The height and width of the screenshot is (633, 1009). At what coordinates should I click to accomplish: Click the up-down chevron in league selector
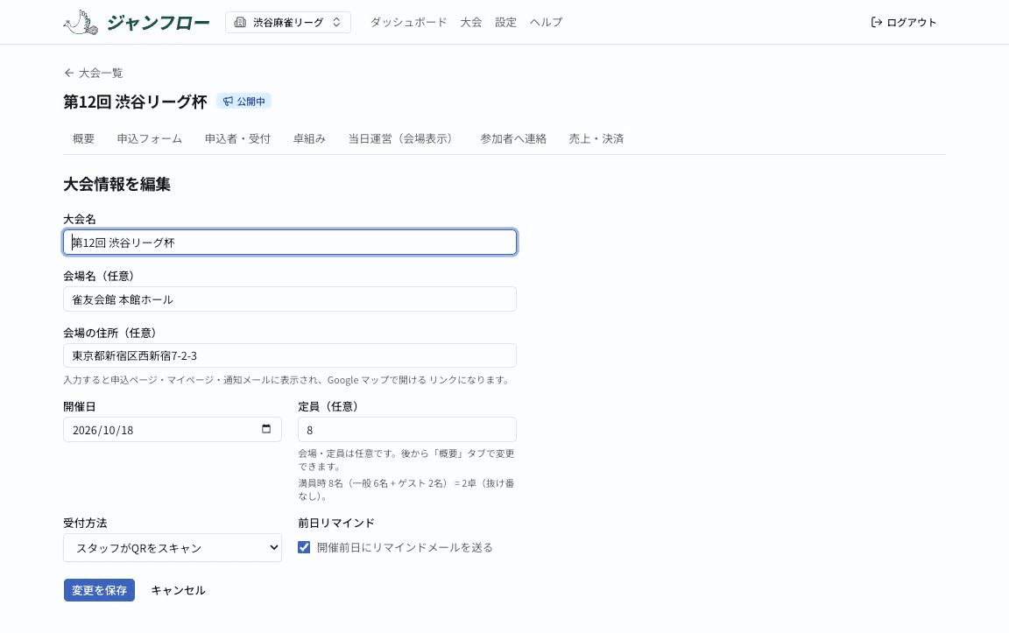tap(336, 23)
